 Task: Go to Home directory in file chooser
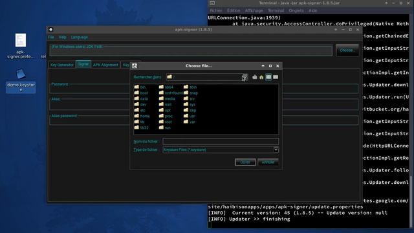coord(261,77)
